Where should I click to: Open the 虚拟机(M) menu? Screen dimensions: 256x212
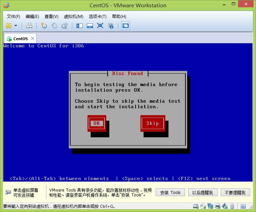tap(74, 17)
